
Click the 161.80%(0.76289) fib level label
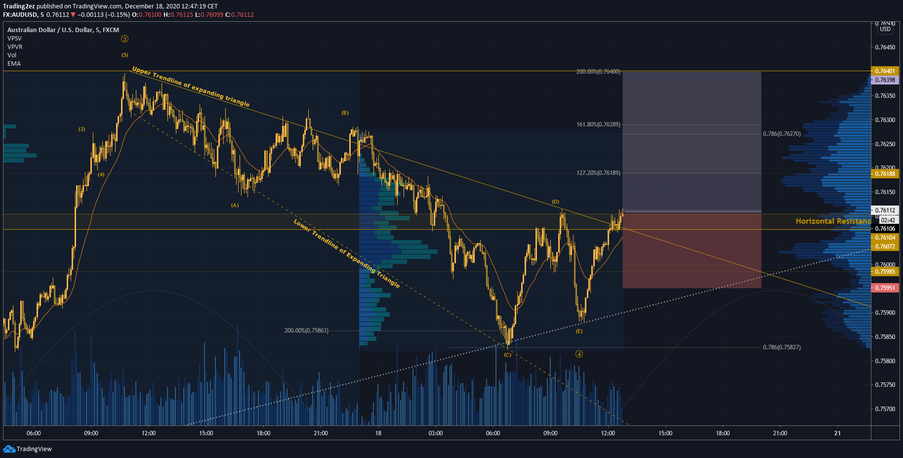598,125
